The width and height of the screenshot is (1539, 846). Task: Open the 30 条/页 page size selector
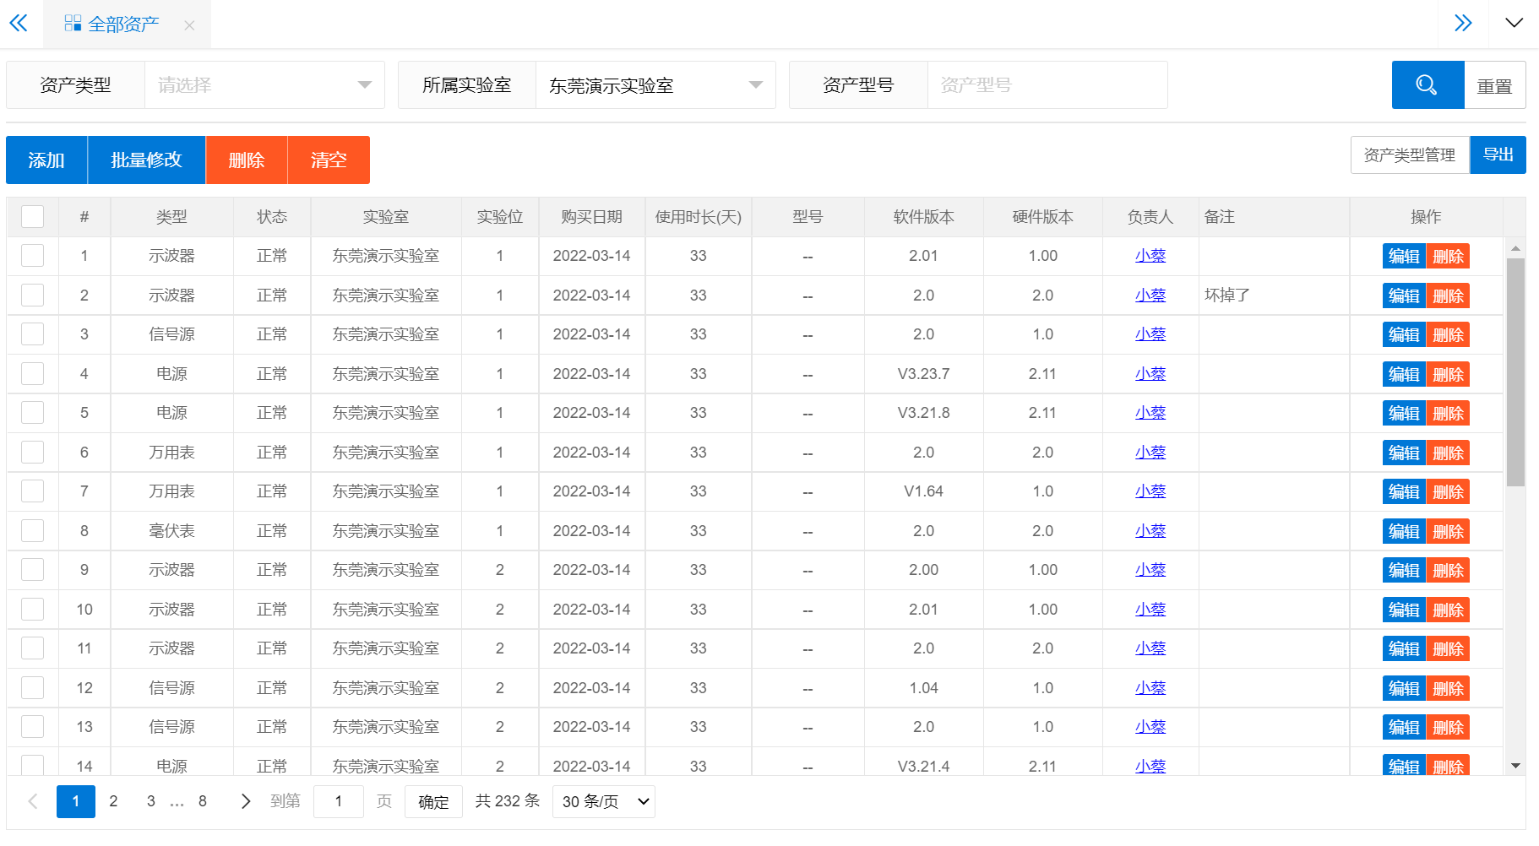603,801
